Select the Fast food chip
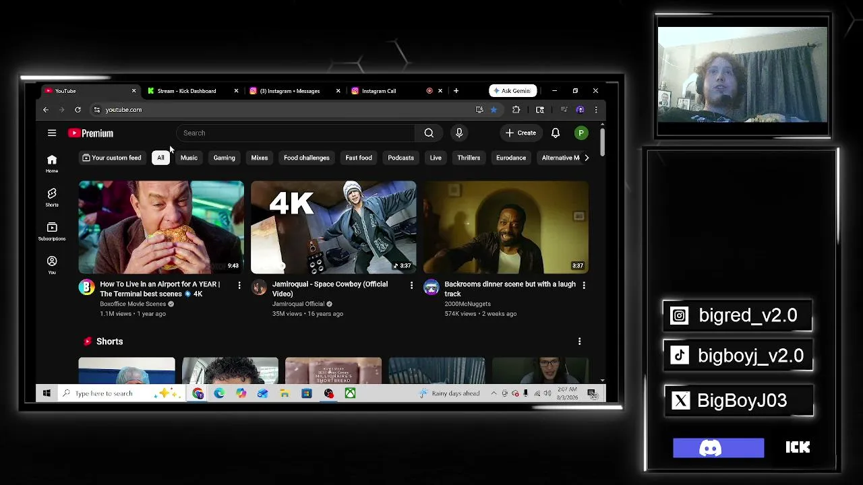 point(359,158)
